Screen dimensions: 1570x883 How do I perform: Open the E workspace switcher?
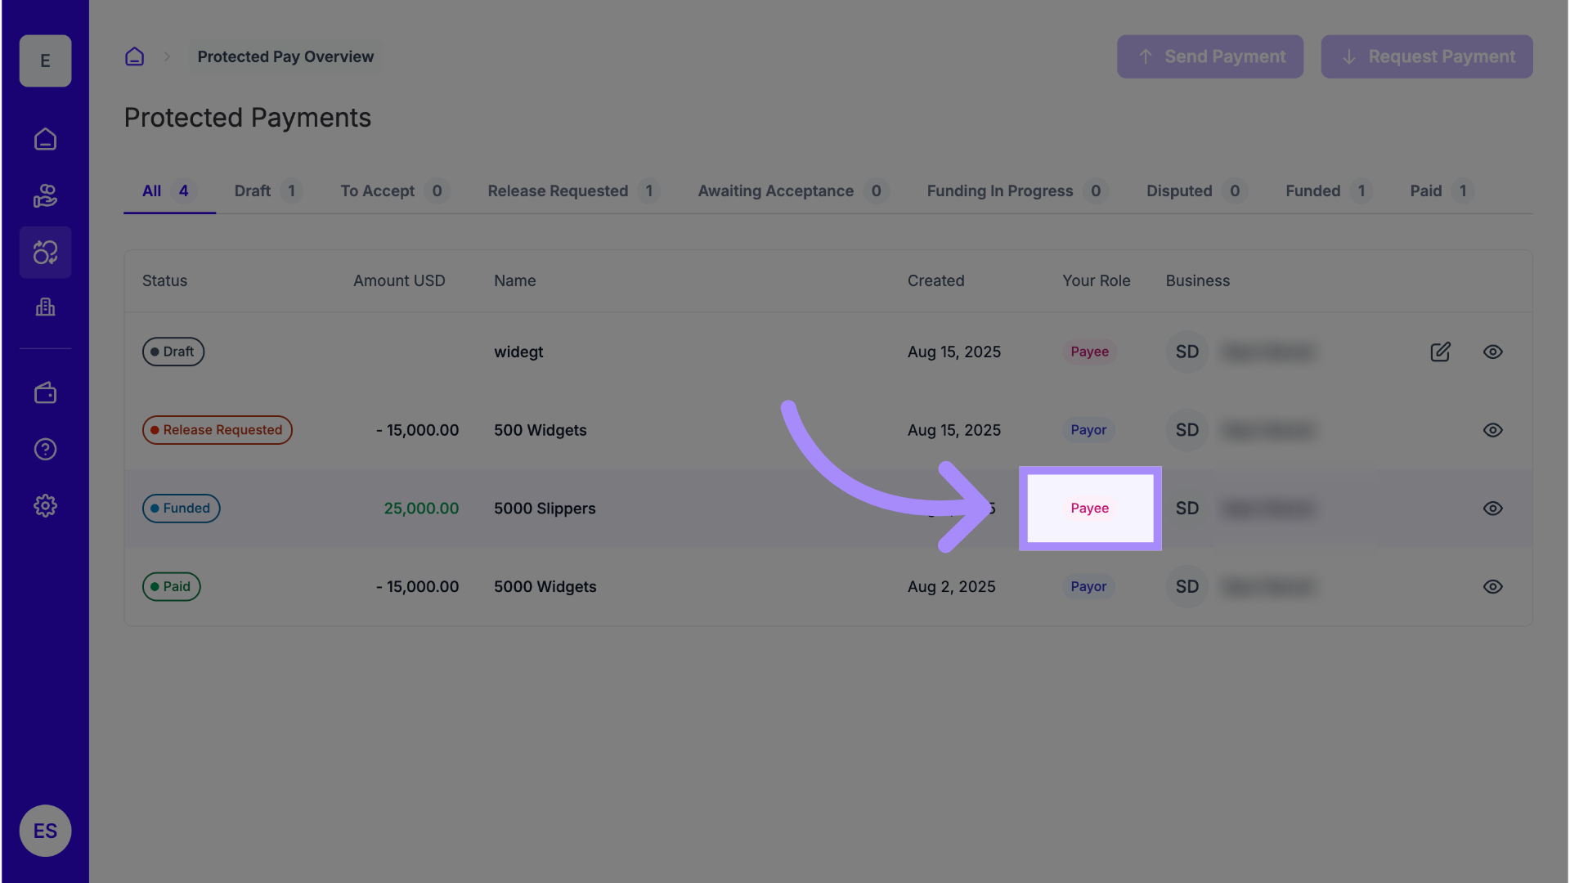point(45,61)
